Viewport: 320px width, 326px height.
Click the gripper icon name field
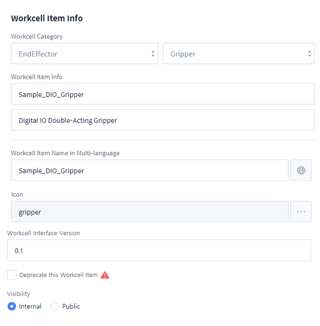149,211
